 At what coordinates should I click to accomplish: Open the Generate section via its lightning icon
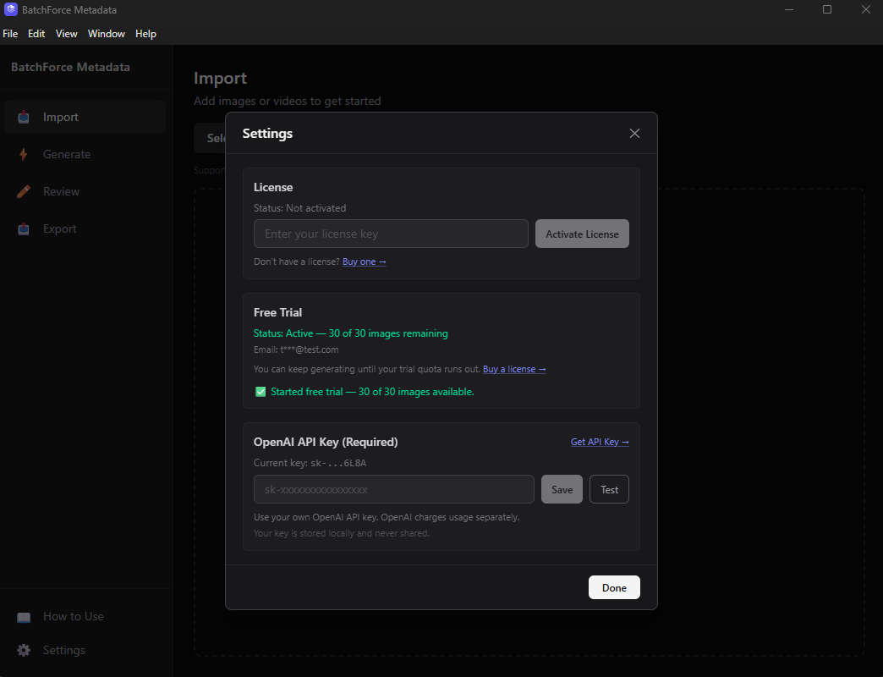click(x=24, y=154)
